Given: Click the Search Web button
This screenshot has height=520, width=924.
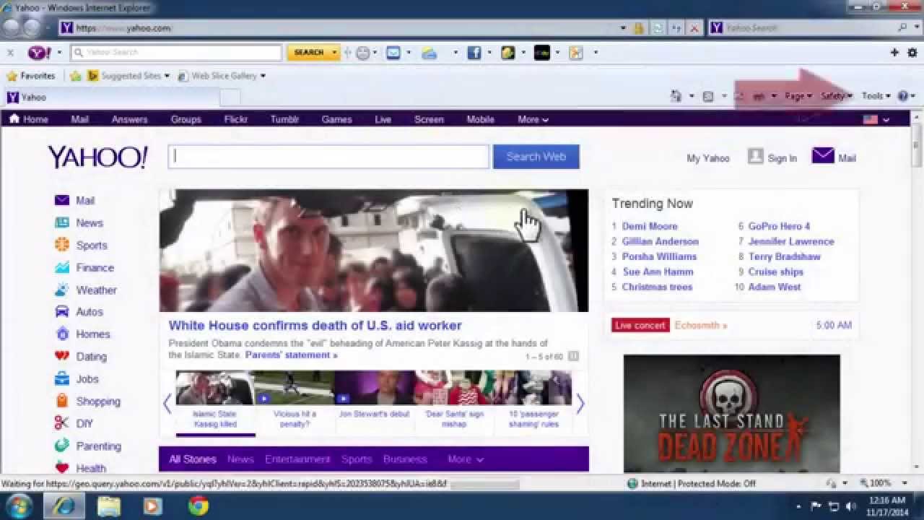Looking at the screenshot, I should click(536, 157).
